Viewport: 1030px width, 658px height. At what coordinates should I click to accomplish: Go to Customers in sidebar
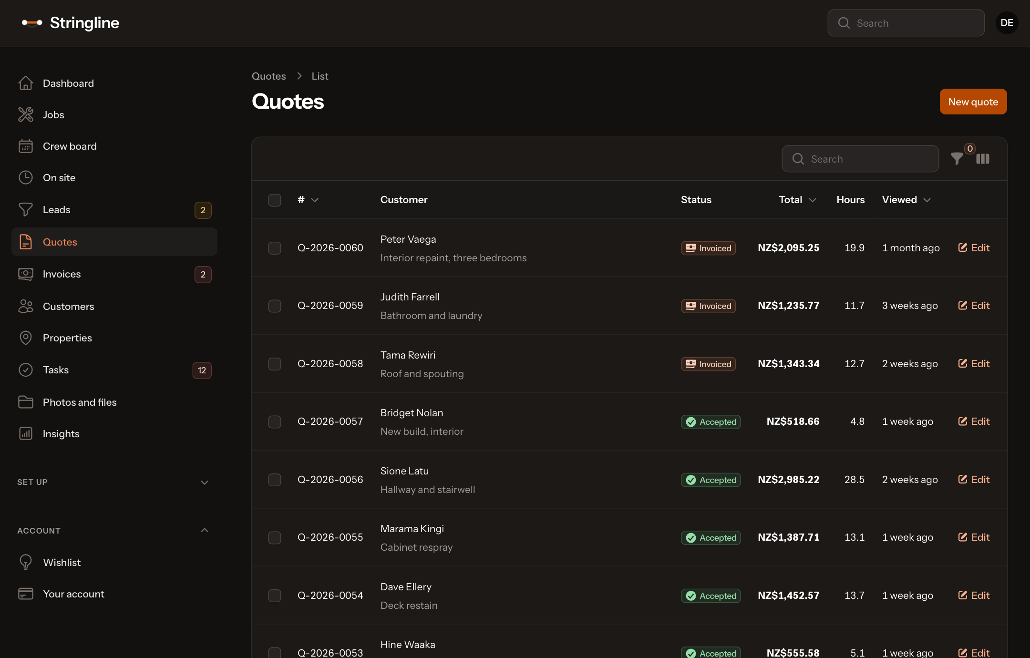114,306
